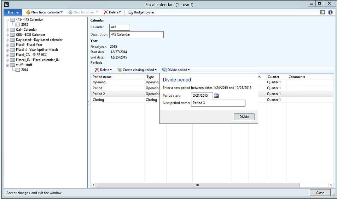Open the Periods Delete dropdown
Viewport: 337px width, 199px height.
(x=103, y=70)
